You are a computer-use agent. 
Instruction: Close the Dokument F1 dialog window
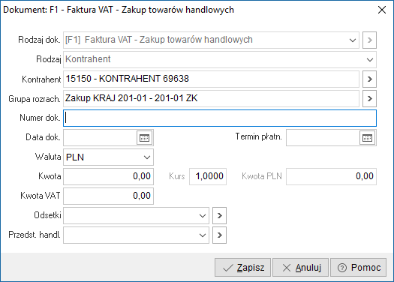(382, 10)
